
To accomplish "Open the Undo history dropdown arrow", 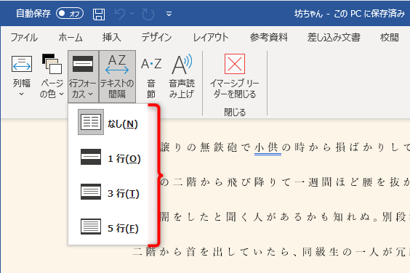I will point(132,13).
